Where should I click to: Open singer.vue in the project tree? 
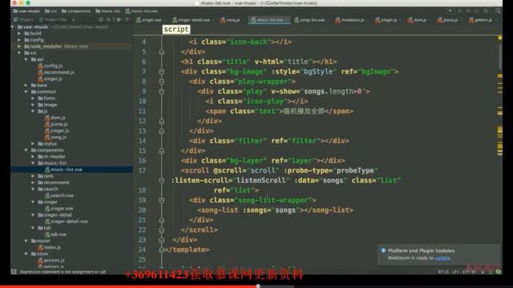click(x=59, y=208)
